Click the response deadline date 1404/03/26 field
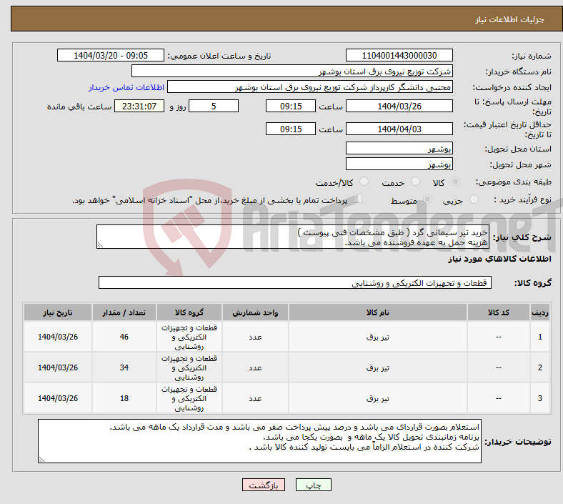The height and width of the screenshot is (504, 563). (x=399, y=106)
